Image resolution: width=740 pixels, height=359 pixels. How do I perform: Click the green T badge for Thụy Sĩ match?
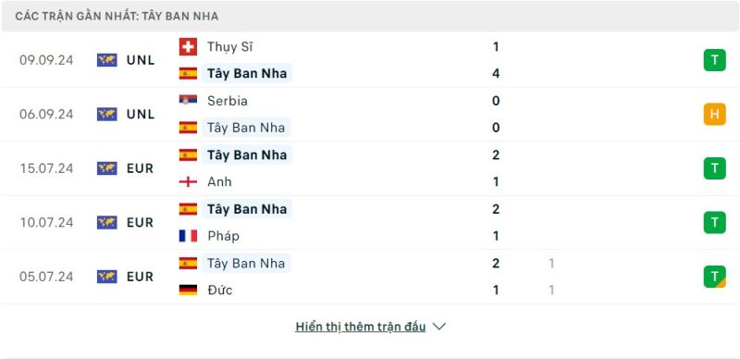pos(714,60)
